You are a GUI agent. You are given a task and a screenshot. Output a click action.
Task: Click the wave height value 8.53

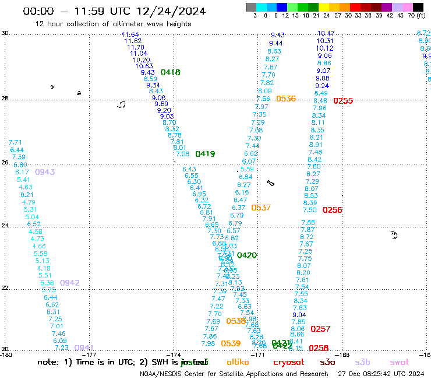tap(311, 195)
